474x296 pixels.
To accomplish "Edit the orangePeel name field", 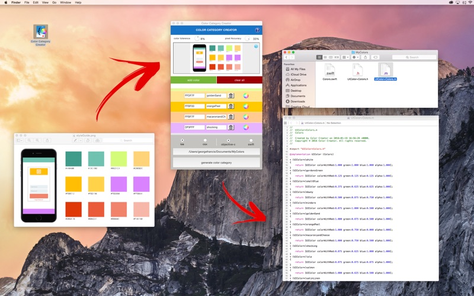I will [x=216, y=106].
